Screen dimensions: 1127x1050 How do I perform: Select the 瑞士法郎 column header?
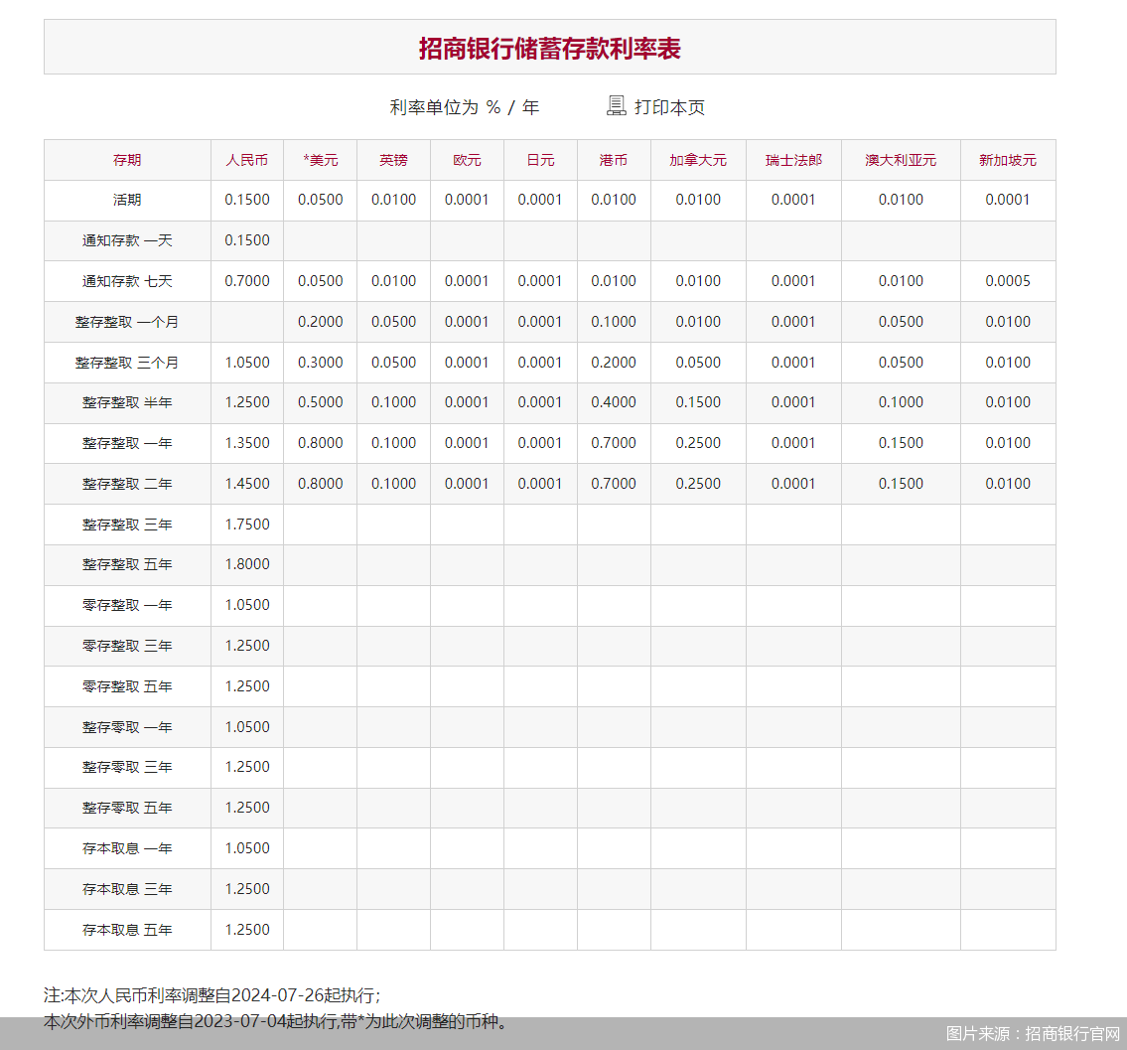[793, 160]
